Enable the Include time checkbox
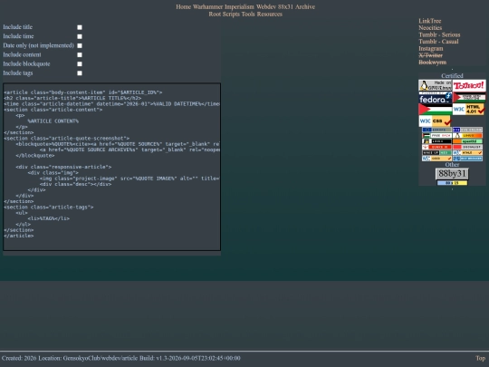Screen dimensions: 489x367 (x=80, y=36)
